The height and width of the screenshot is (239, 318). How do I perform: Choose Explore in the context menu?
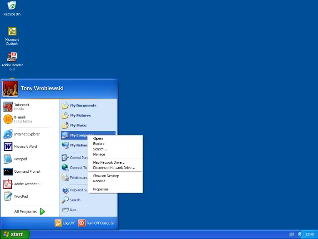(x=115, y=144)
